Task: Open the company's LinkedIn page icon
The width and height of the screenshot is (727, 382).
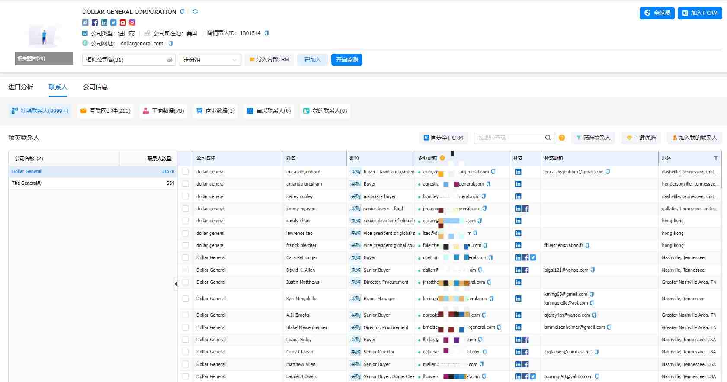Action: tap(104, 22)
